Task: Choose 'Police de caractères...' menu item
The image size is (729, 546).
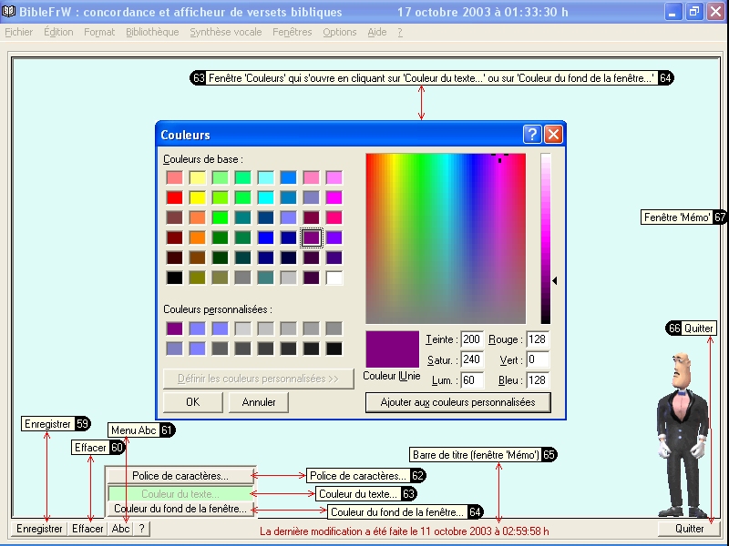Action: click(180, 475)
